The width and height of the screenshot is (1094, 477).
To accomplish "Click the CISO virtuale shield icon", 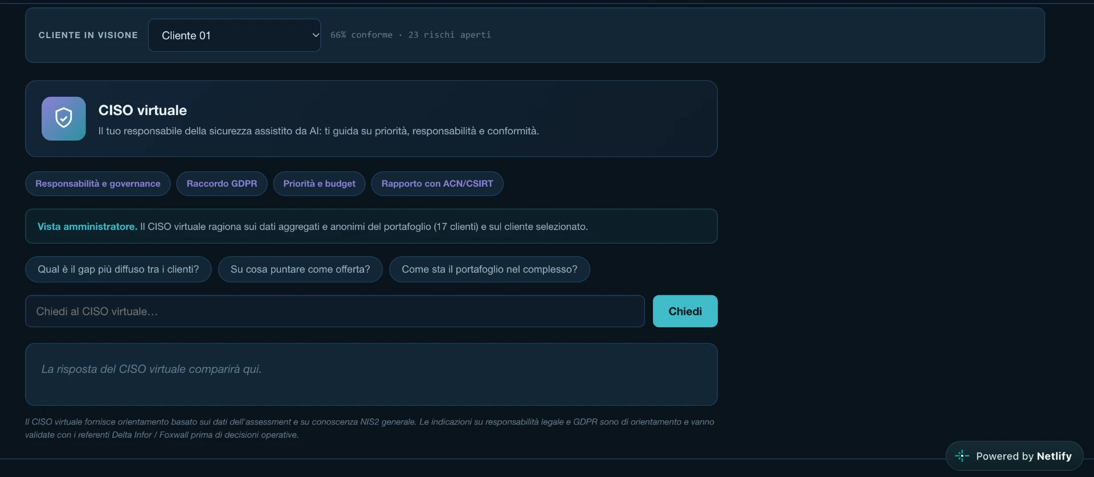I will [64, 118].
